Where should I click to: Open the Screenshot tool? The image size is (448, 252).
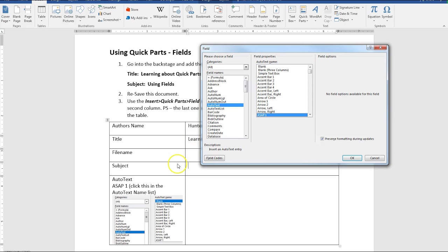coord(110,20)
